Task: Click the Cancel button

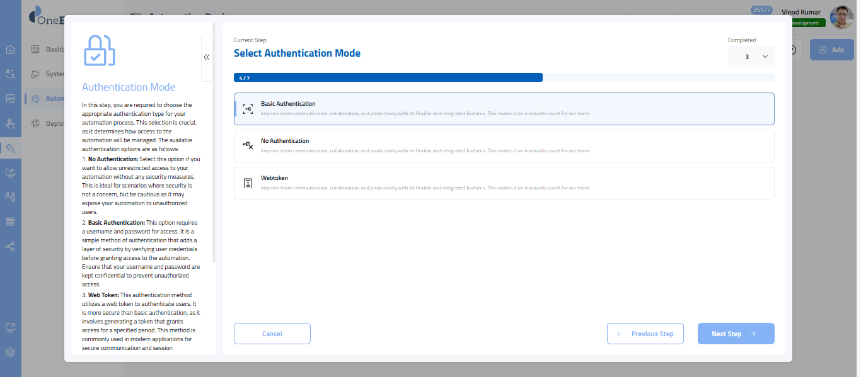Action: click(272, 334)
